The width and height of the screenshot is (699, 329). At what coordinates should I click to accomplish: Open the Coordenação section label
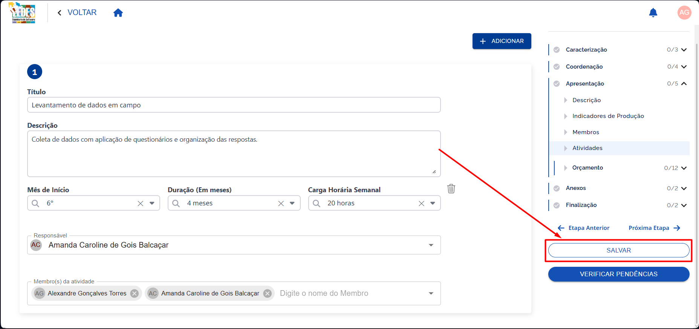point(584,67)
